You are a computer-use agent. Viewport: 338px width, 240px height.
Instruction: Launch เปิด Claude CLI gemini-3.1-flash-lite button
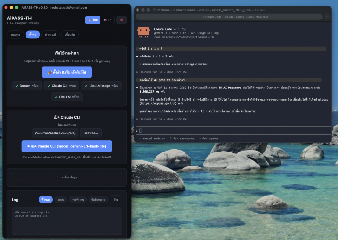[67, 146]
